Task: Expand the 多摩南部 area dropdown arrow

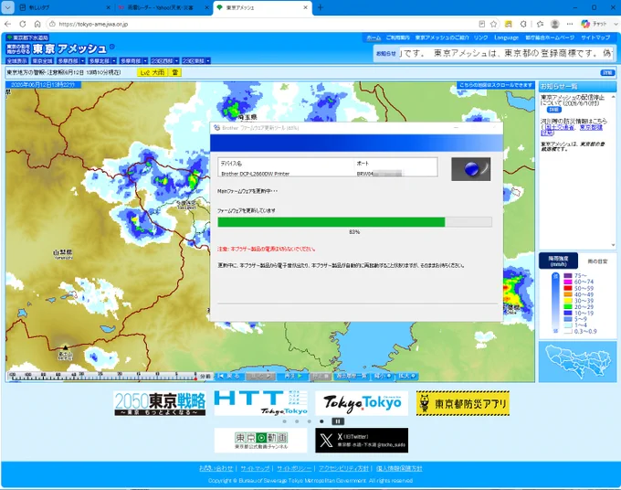Action: click(x=145, y=60)
